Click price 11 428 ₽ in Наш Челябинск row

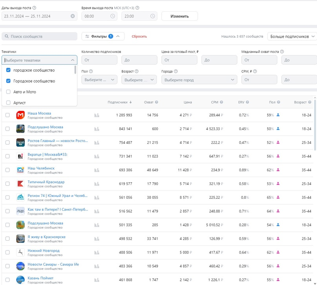click(x=185, y=170)
